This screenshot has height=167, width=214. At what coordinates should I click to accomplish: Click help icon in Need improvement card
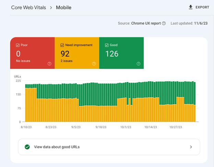coord(94,63)
